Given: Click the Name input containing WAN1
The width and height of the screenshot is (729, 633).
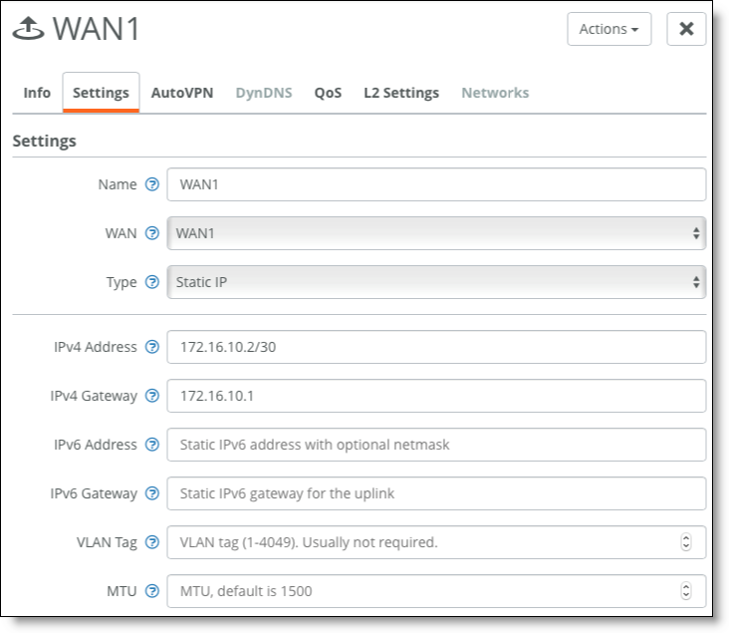Looking at the screenshot, I should click(x=436, y=184).
